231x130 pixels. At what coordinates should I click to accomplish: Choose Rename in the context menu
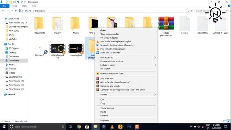point(104,116)
